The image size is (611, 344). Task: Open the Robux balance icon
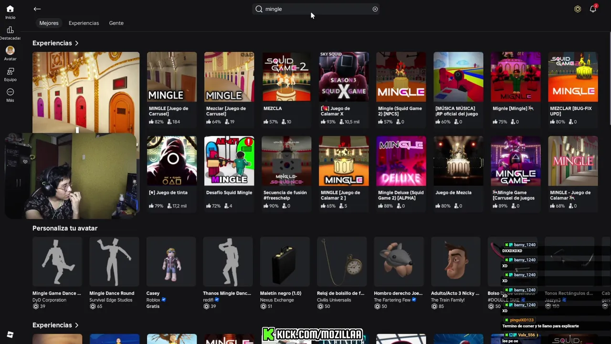pyautogui.click(x=578, y=9)
